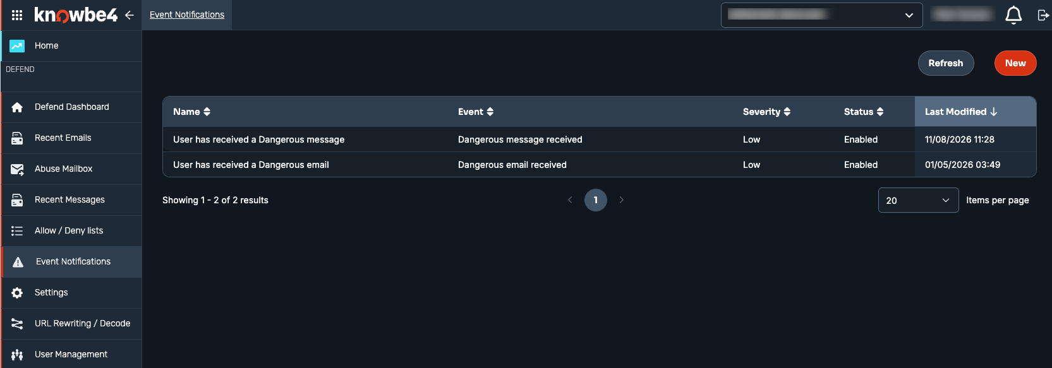Click the Refresh button
This screenshot has height=368, width=1052.
click(946, 63)
